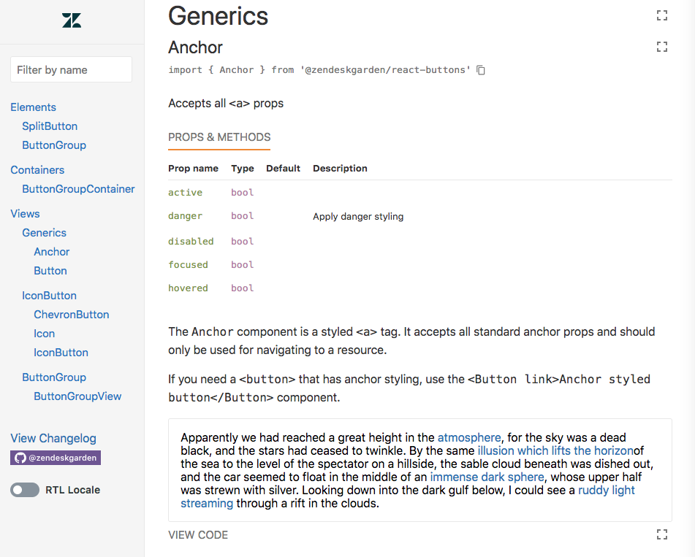Toggle the RTL Locale switch
Viewport: 695px width, 557px height.
click(x=25, y=490)
